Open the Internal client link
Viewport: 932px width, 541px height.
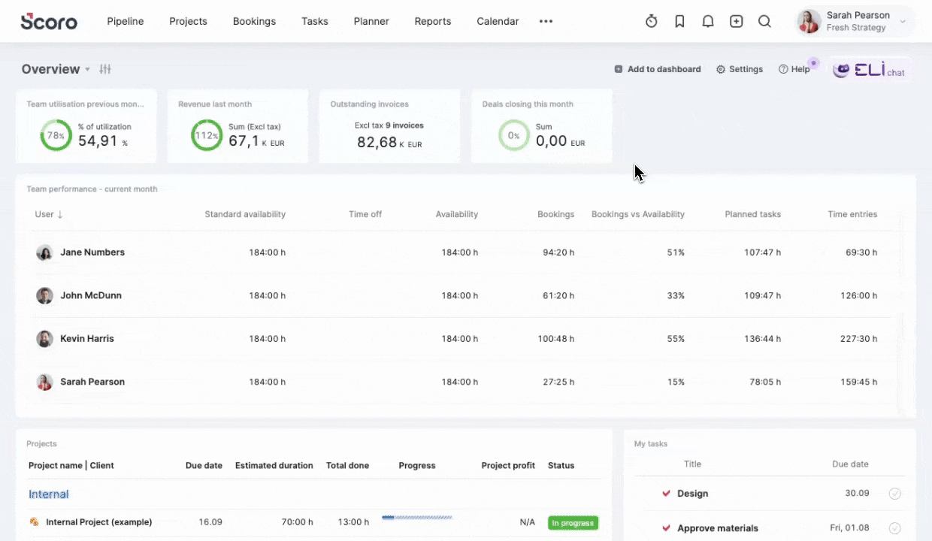click(49, 494)
